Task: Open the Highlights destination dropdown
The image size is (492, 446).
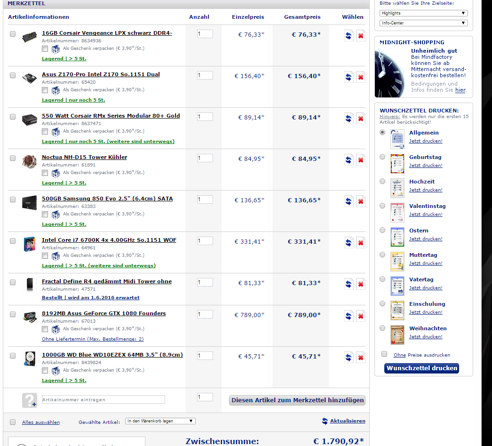Action: (x=424, y=13)
